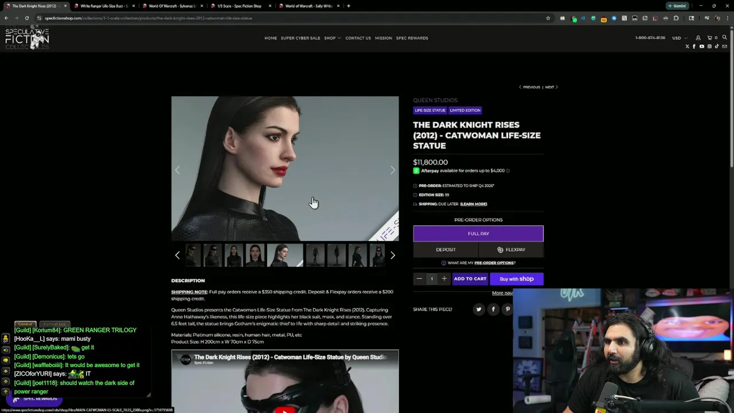
Task: Select the highlighted face-profile thumbnail
Action: point(285,255)
